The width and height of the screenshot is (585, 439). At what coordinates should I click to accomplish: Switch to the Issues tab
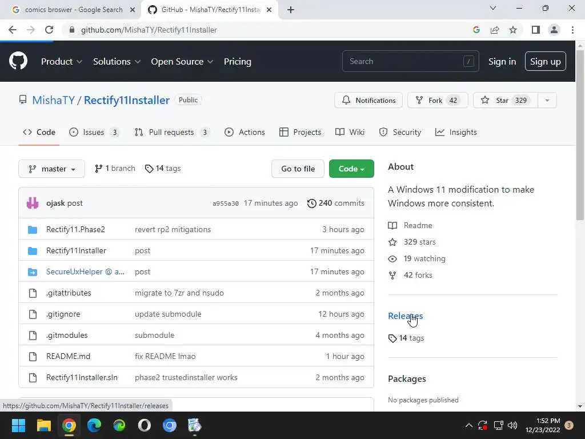click(94, 132)
